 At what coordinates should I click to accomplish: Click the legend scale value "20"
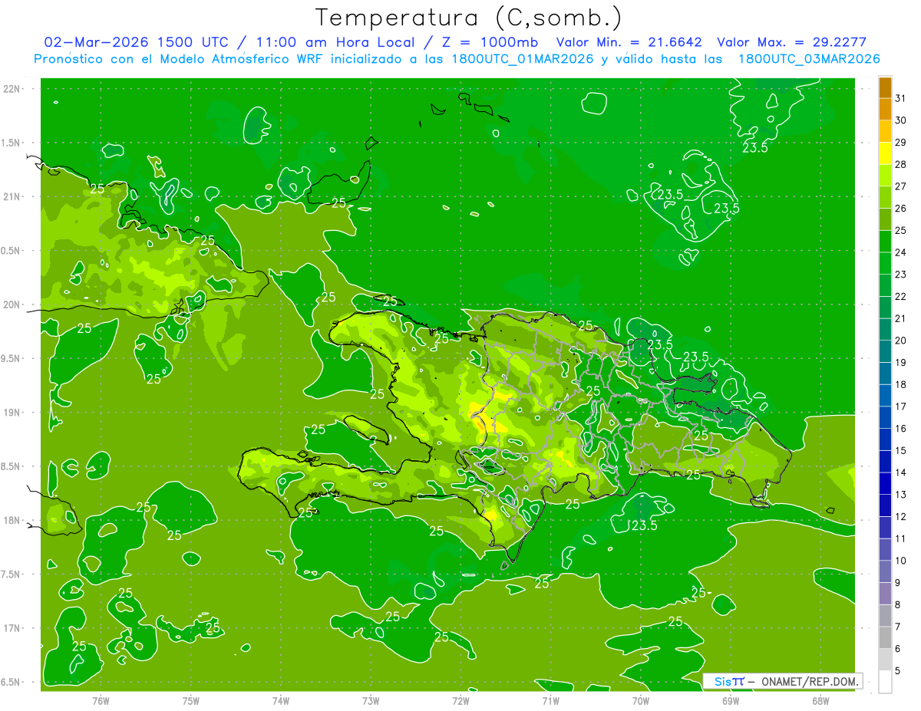[x=901, y=341]
